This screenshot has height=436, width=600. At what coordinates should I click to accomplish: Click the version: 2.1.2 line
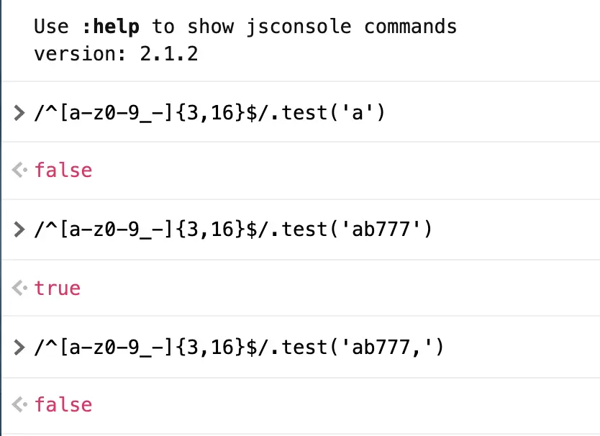point(116,53)
